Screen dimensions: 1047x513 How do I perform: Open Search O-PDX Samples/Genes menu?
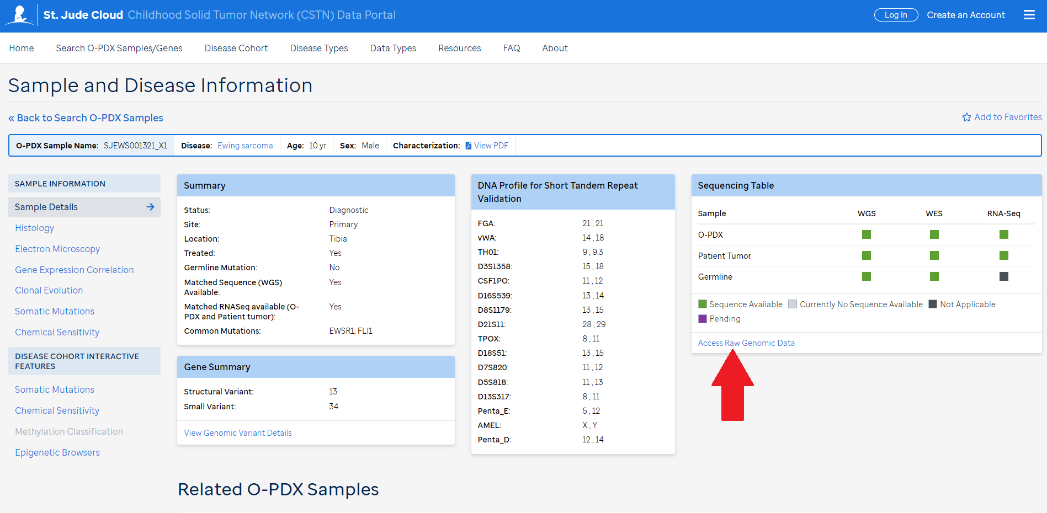(x=119, y=48)
